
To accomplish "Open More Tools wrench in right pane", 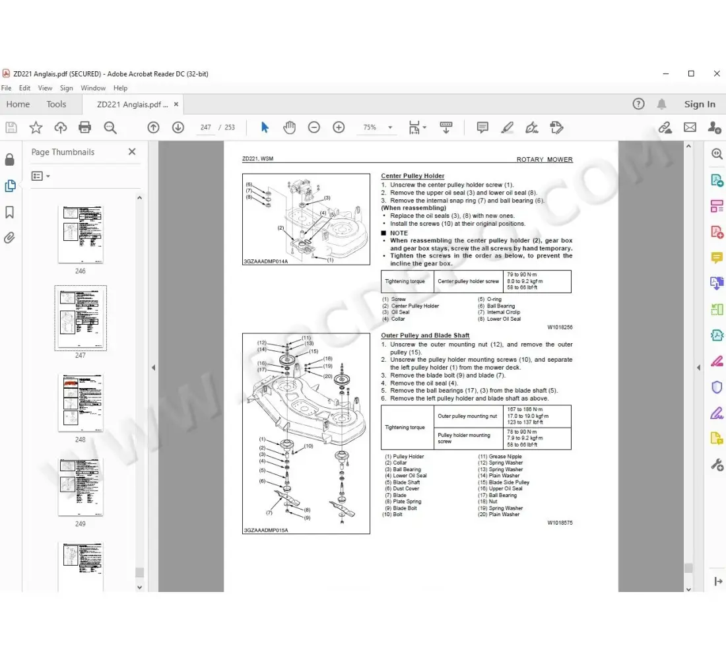I will tap(717, 465).
